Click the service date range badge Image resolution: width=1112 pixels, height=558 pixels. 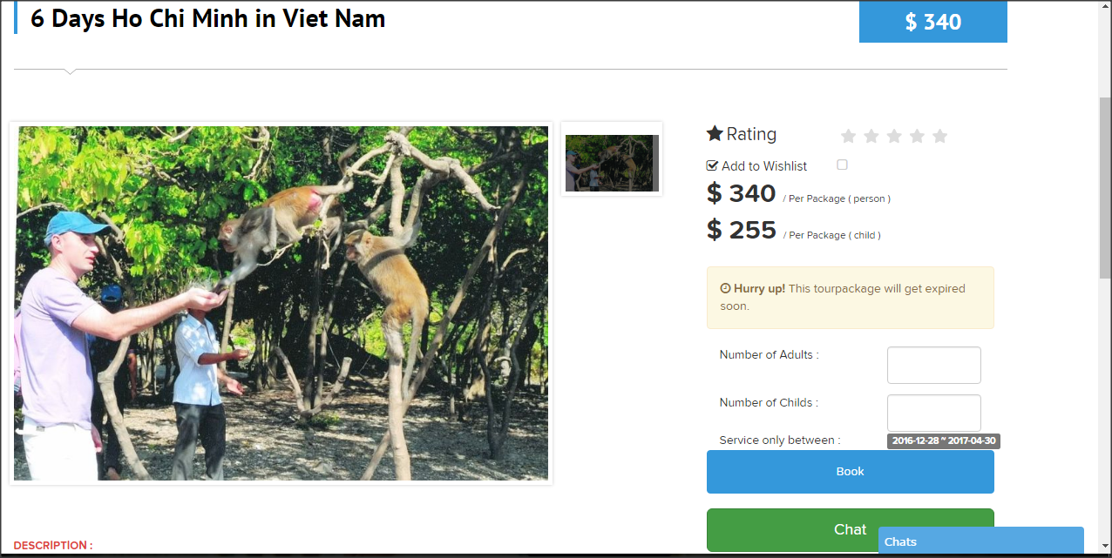pos(944,441)
